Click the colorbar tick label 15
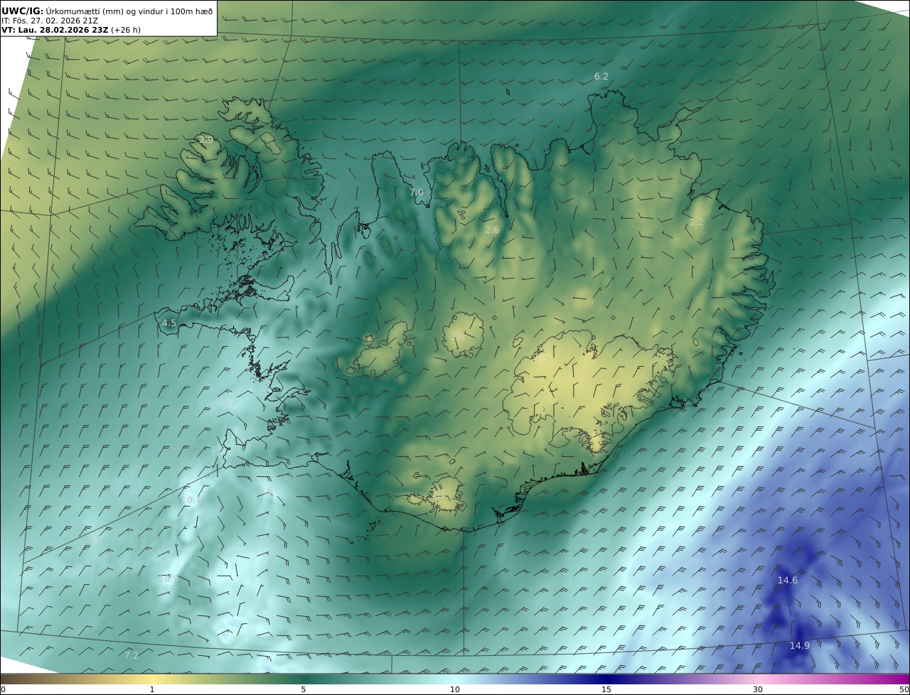The width and height of the screenshot is (910, 695). click(606, 689)
